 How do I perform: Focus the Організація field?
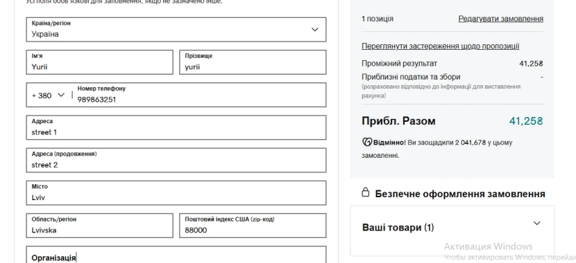176,255
